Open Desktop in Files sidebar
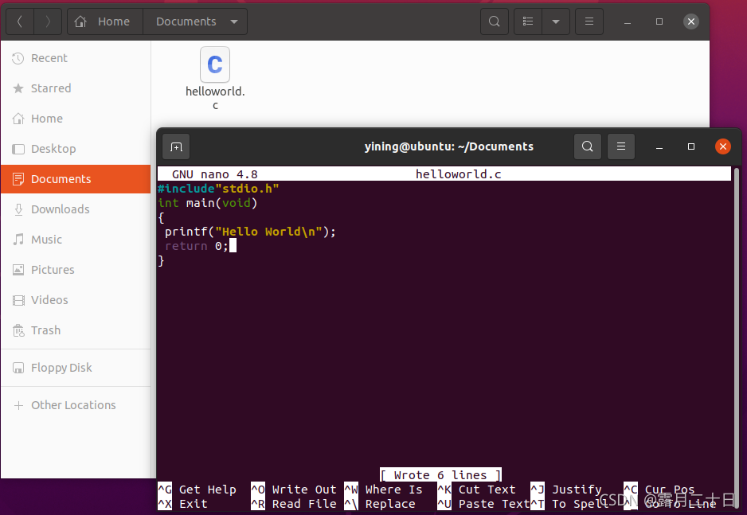The image size is (747, 515). pyautogui.click(x=76, y=149)
